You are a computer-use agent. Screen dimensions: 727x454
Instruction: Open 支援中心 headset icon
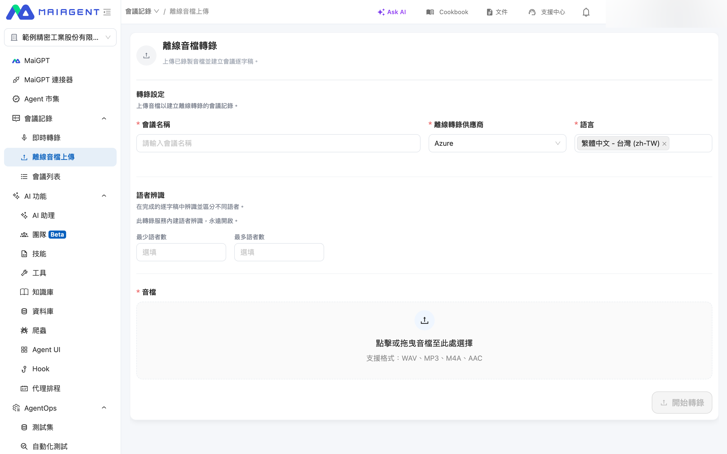point(532,12)
